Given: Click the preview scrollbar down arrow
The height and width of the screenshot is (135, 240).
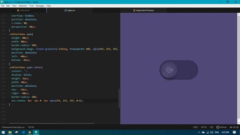Looking at the screenshot, I should coord(238,123).
